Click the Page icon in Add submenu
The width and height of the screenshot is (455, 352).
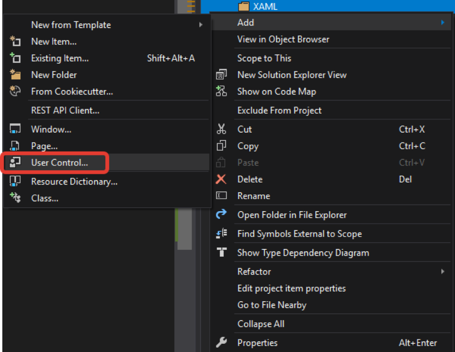[x=15, y=146]
